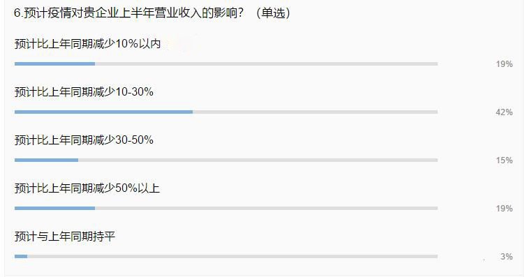The height and width of the screenshot is (277, 532).
Task: Click blue filled portion of the first 19% bar
Action: point(54,63)
